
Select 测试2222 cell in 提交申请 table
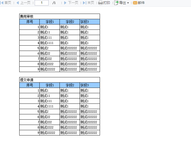pos(50,127)
